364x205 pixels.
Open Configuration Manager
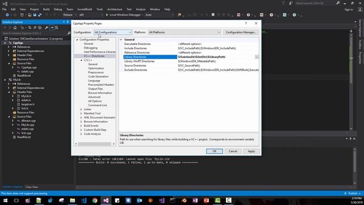tap(241, 32)
